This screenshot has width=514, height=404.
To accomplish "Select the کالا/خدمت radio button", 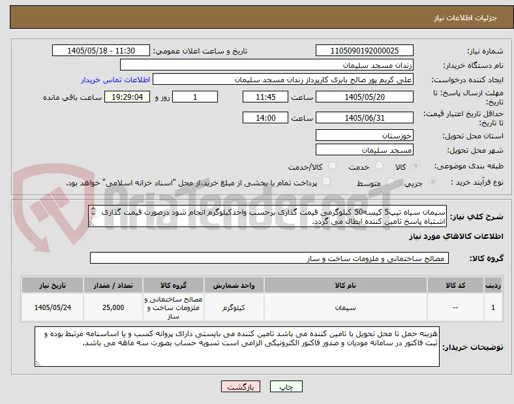I will [x=332, y=166].
